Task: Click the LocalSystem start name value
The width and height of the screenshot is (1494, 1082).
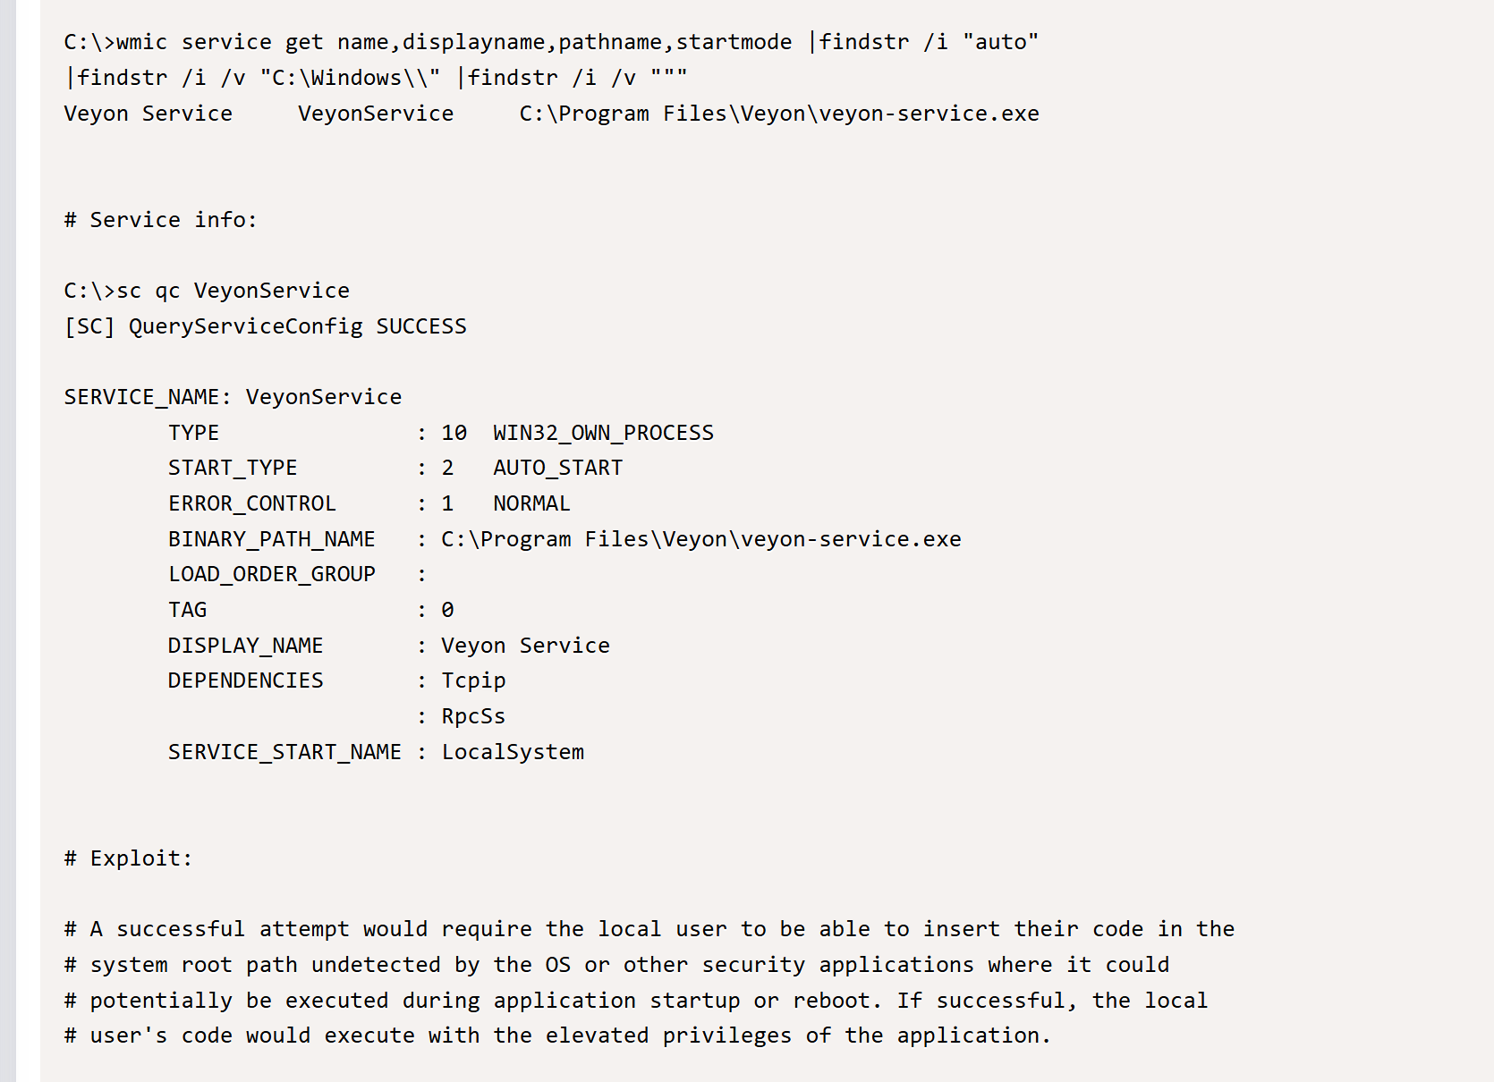Action: click(x=513, y=752)
